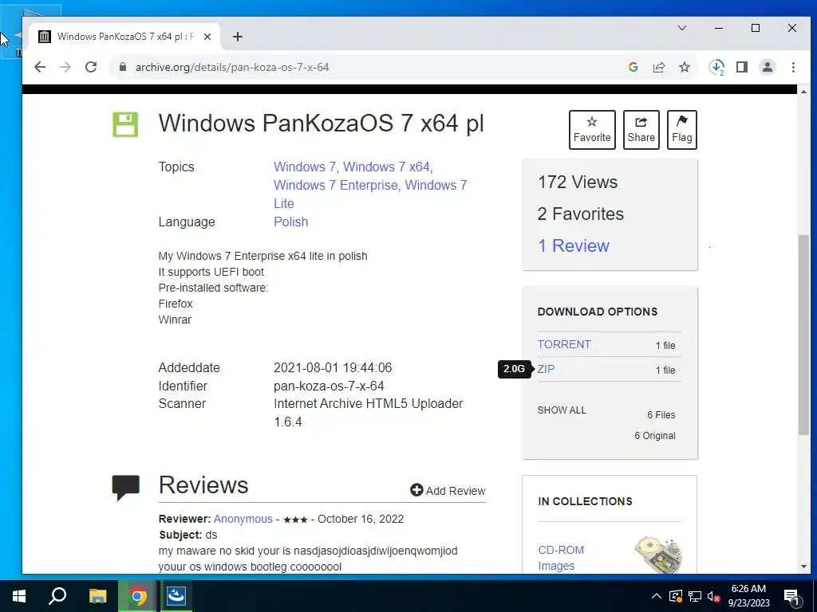This screenshot has height=612, width=817.
Task: Click the CD-ROM collection thumbnail
Action: click(658, 555)
